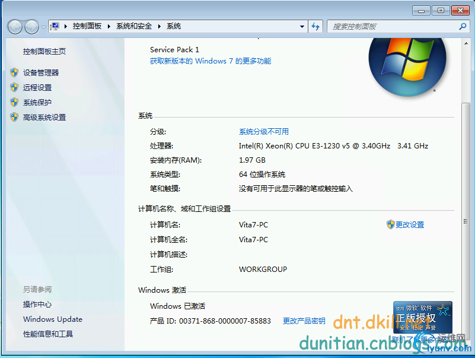The height and width of the screenshot is (358, 475).
Task: Open 控制面板主页 link
Action: (44, 51)
